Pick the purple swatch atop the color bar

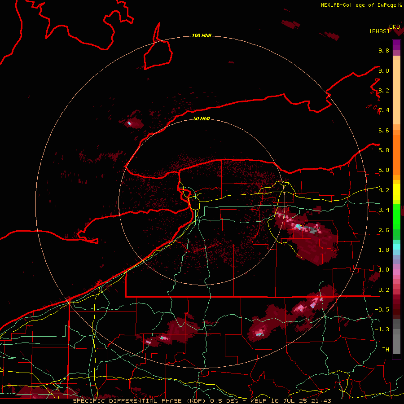[x=396, y=45]
